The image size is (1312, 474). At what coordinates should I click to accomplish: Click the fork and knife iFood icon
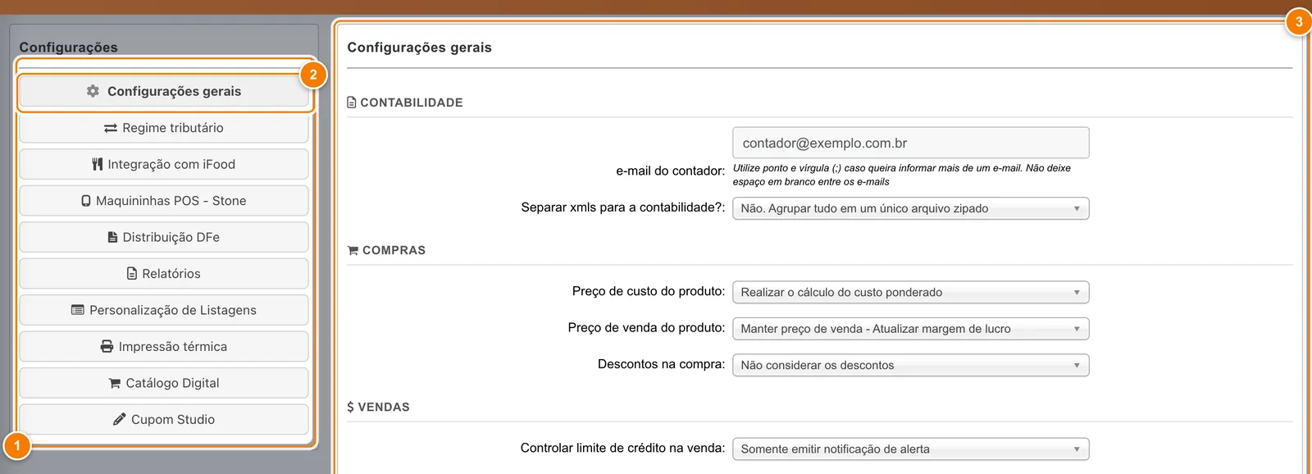98,164
